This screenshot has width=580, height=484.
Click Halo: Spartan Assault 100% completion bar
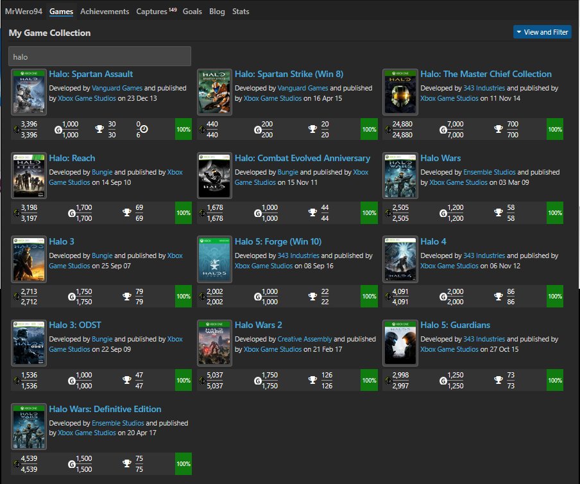183,129
